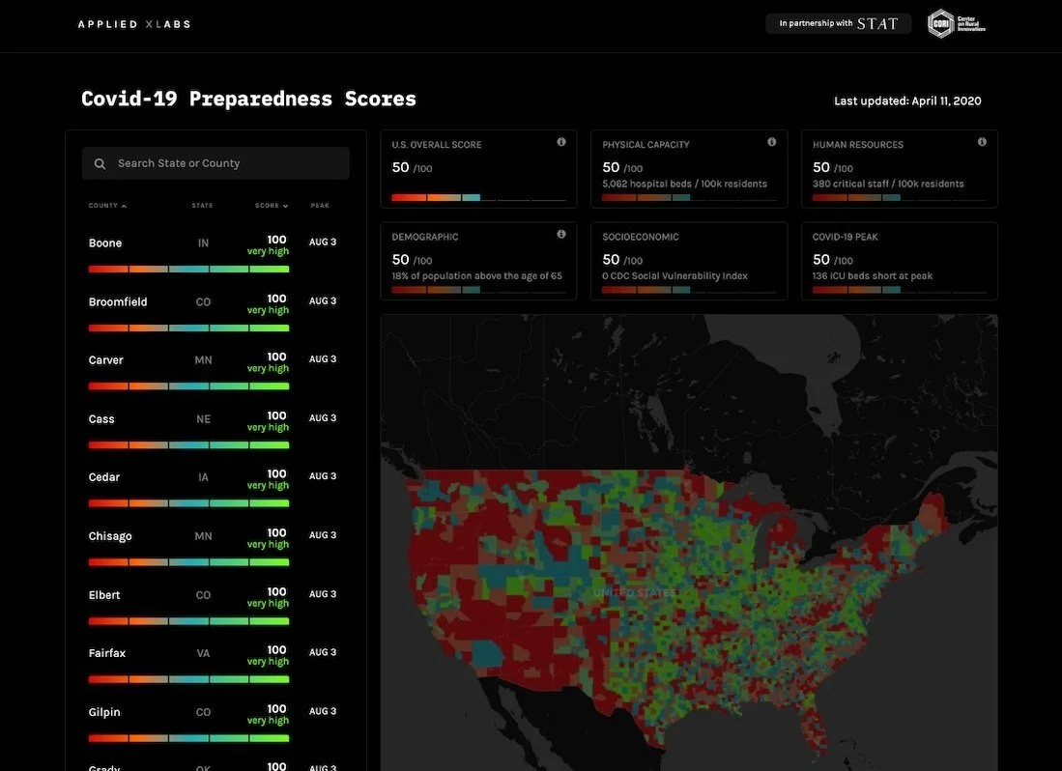
Task: Click Broomfield's AUG 3 peak date
Action: point(323,300)
